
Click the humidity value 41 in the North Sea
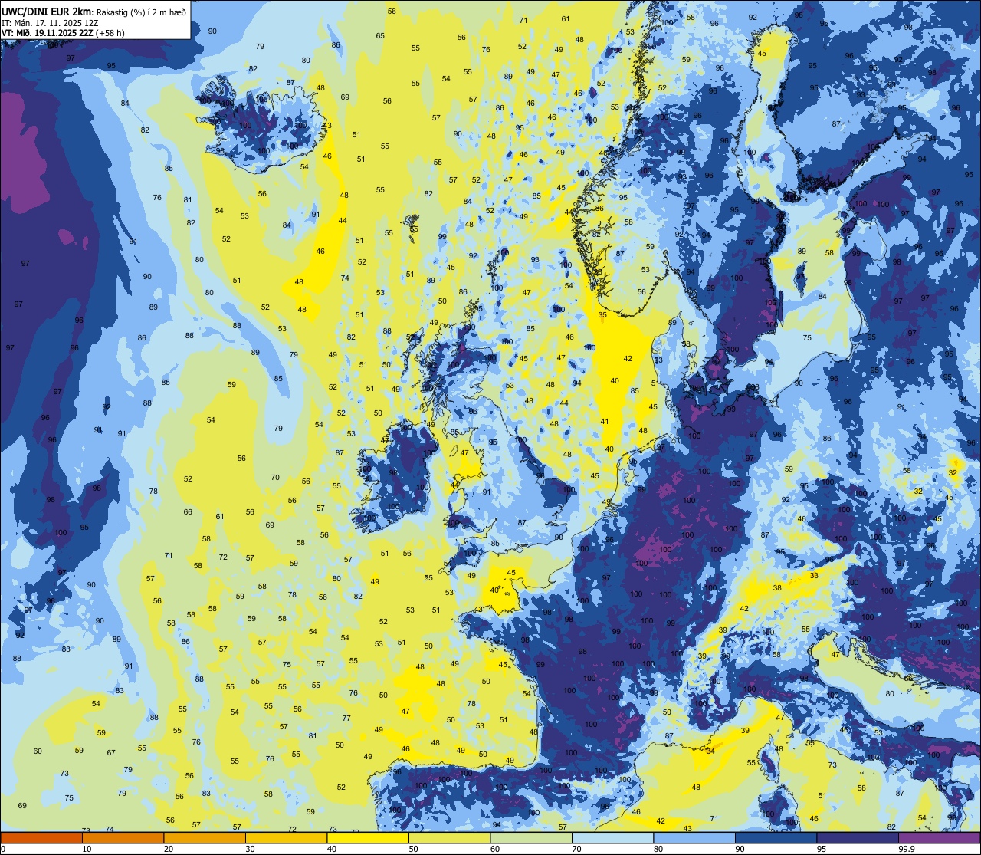tap(605, 421)
